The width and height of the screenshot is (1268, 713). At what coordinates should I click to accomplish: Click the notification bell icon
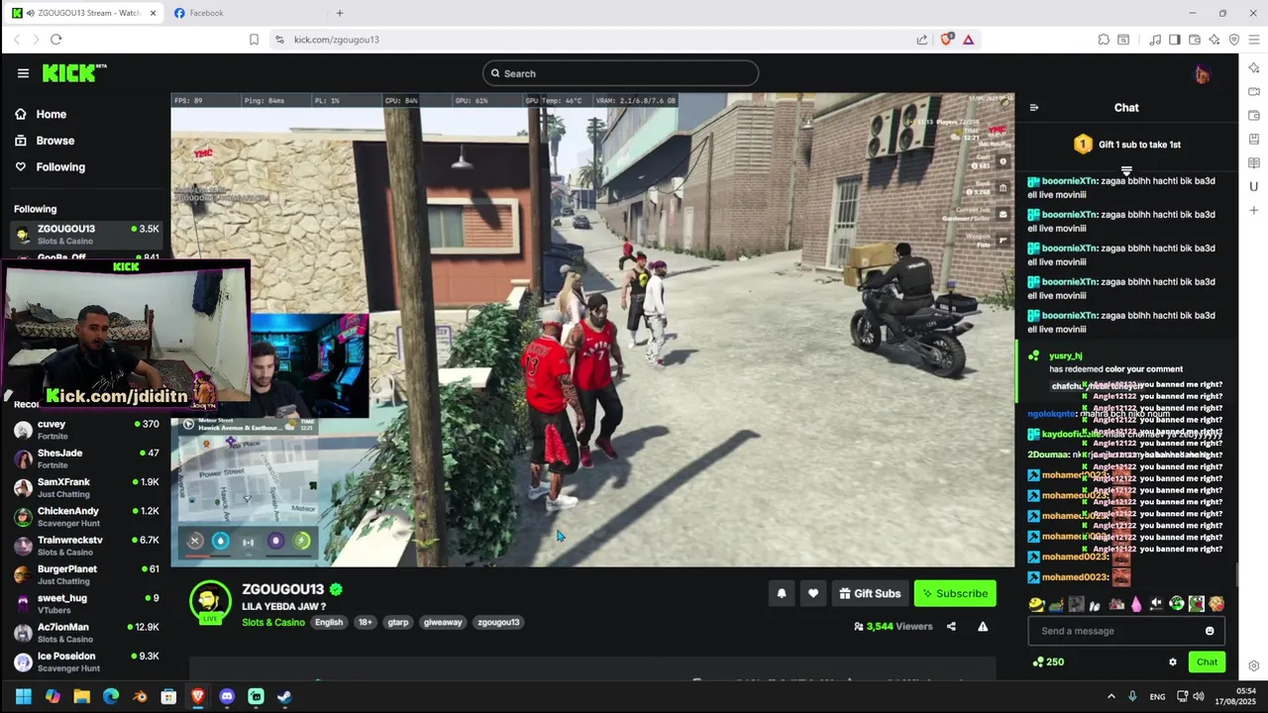click(x=782, y=593)
